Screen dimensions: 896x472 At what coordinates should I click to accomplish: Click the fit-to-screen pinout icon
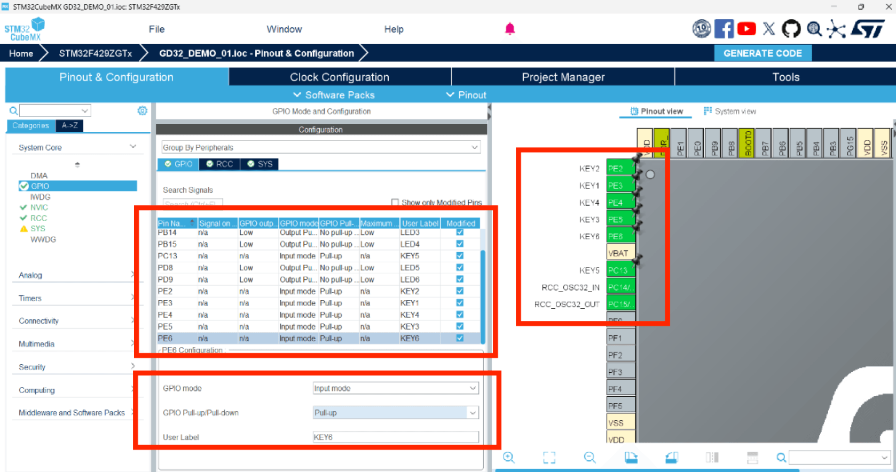pos(549,457)
